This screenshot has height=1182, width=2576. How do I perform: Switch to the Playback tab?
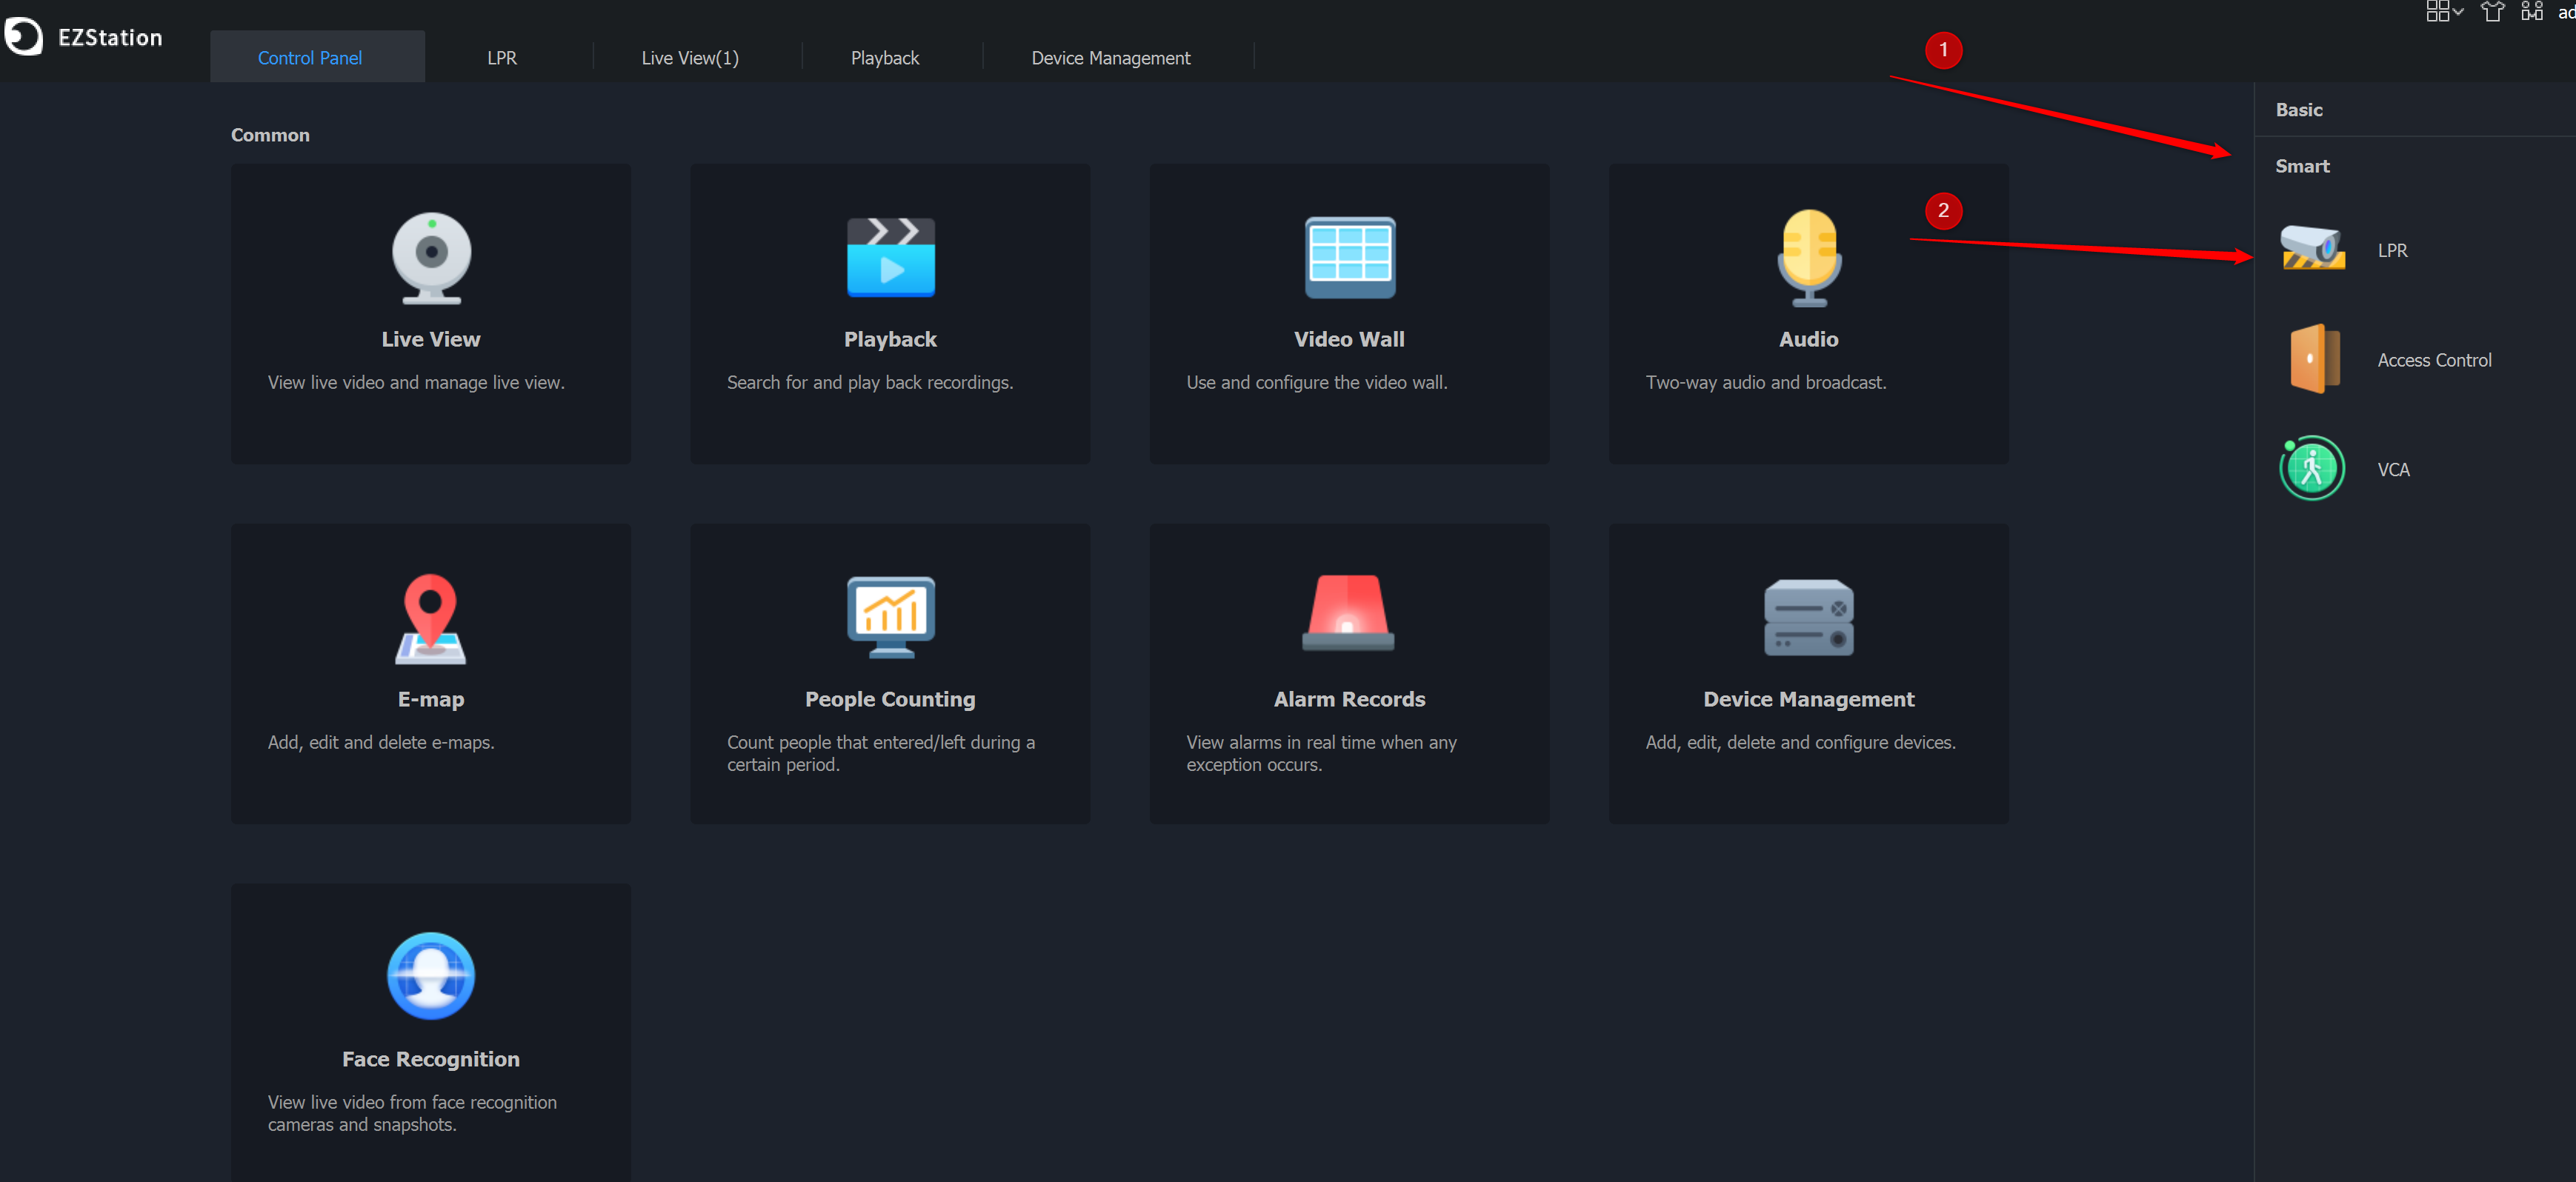point(884,58)
